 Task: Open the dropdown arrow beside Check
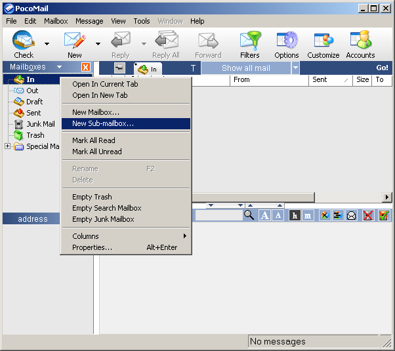(47, 44)
